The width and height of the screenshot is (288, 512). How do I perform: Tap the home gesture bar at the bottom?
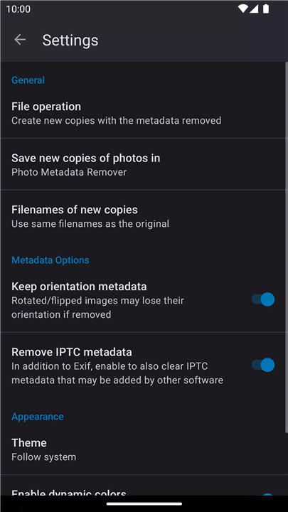(144, 504)
